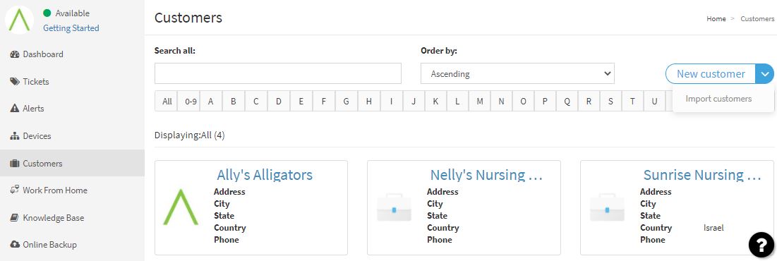This screenshot has height=261, width=777.
Task: Click the Work From Home icon
Action: (x=14, y=190)
